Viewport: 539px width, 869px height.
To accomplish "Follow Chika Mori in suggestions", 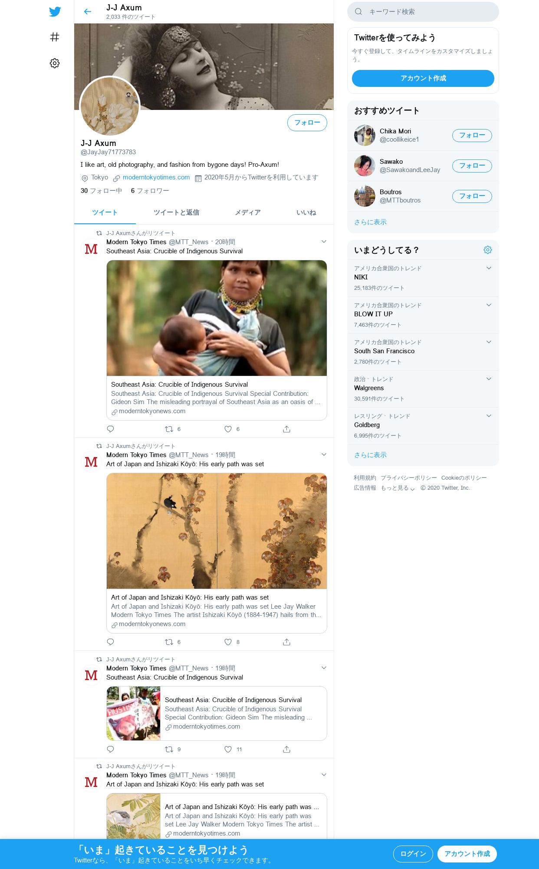I will point(472,136).
